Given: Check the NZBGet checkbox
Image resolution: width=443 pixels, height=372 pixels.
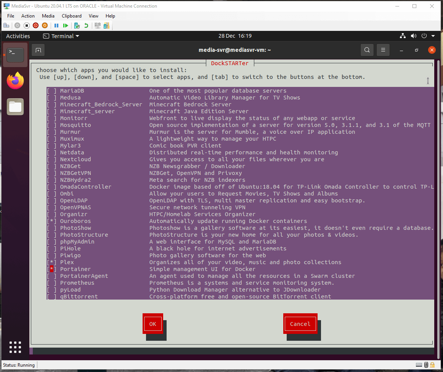Looking at the screenshot, I should click(51, 166).
